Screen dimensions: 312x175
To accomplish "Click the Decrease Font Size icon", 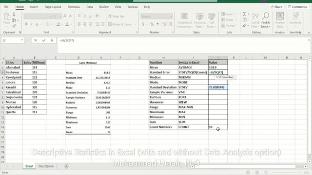I will 70,16.
